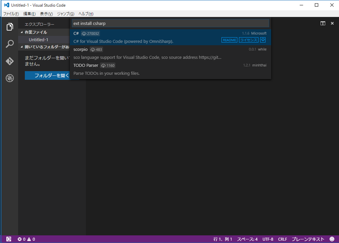Screen dimensions: 339x243
Task: Click CRLF line ending in status bar
Action: click(282, 239)
